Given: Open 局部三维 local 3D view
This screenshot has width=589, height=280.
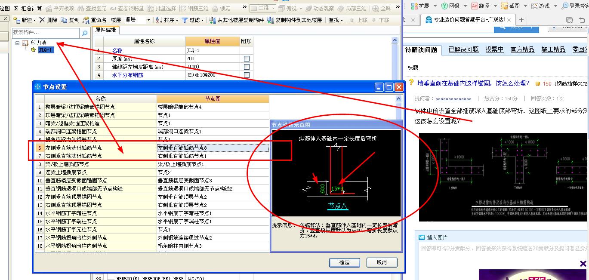Looking at the screenshot, I should (352, 8).
